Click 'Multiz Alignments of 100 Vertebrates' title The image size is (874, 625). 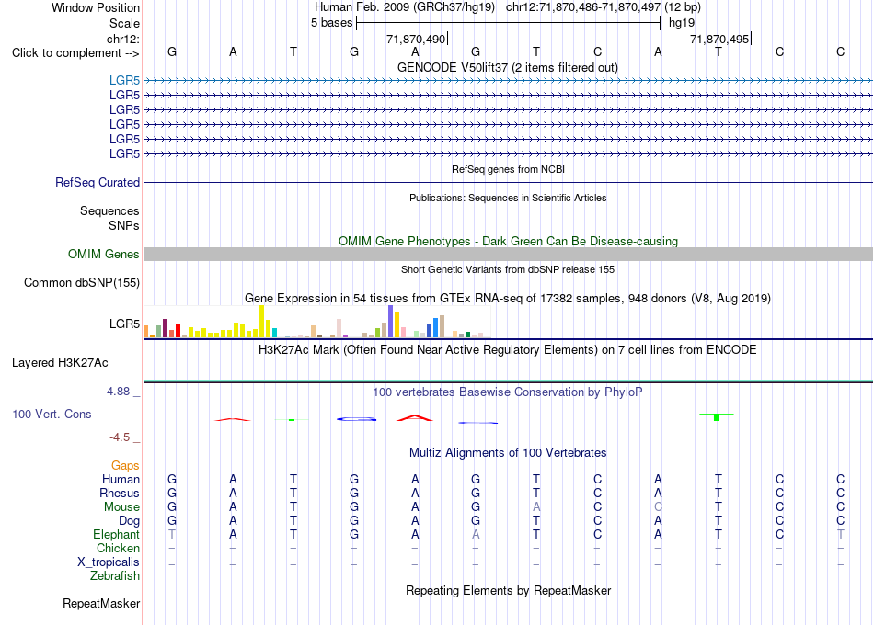[508, 452]
